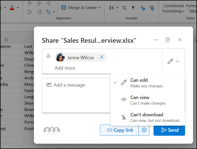Align text right

[48, 3]
